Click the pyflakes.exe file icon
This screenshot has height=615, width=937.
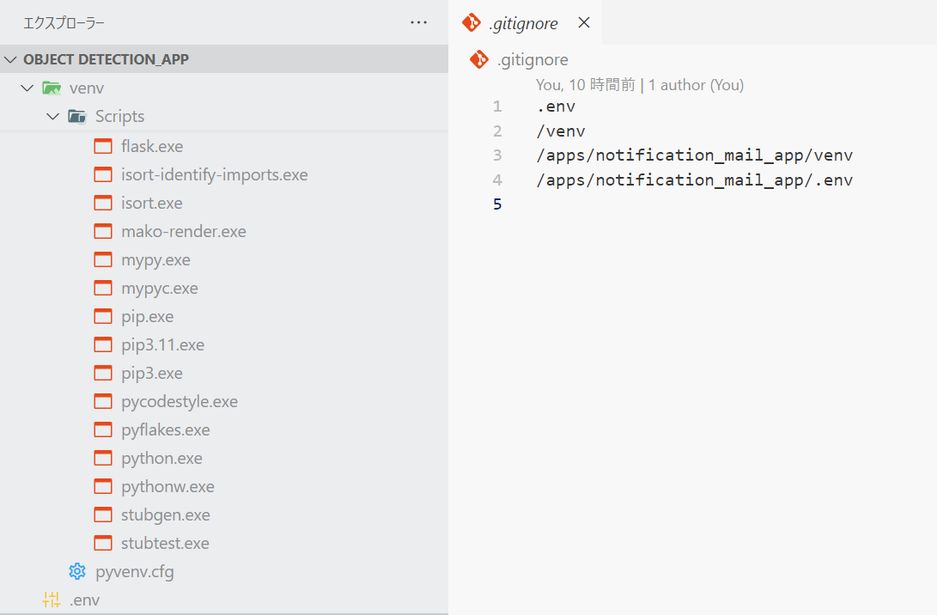click(x=103, y=429)
